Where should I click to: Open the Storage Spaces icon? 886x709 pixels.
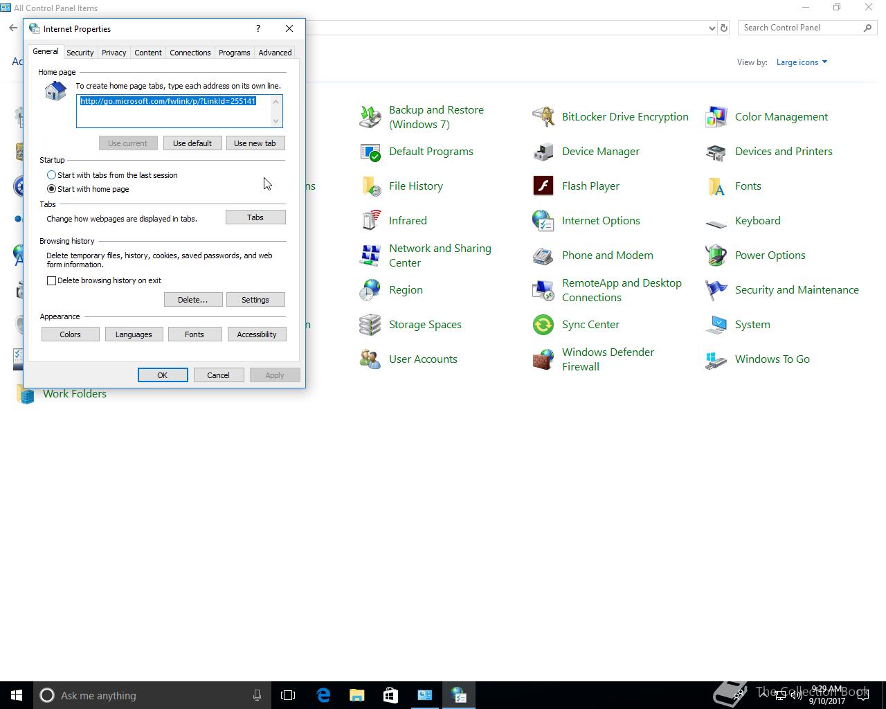[370, 325]
